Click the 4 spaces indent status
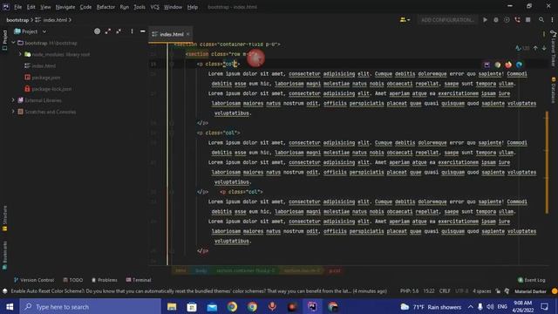The image size is (558, 314). click(x=482, y=290)
